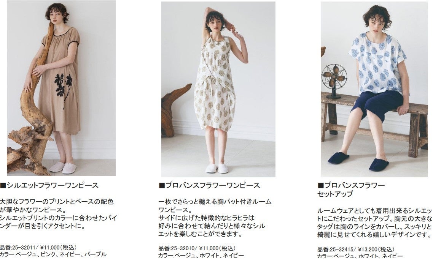Select the プロバンスフラワーワンピース product title
This screenshot has height=259, width=433.
pyautogui.click(x=209, y=185)
